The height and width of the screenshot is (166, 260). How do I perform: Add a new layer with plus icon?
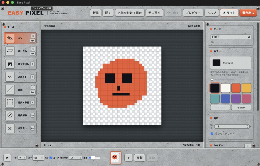[x=248, y=146]
